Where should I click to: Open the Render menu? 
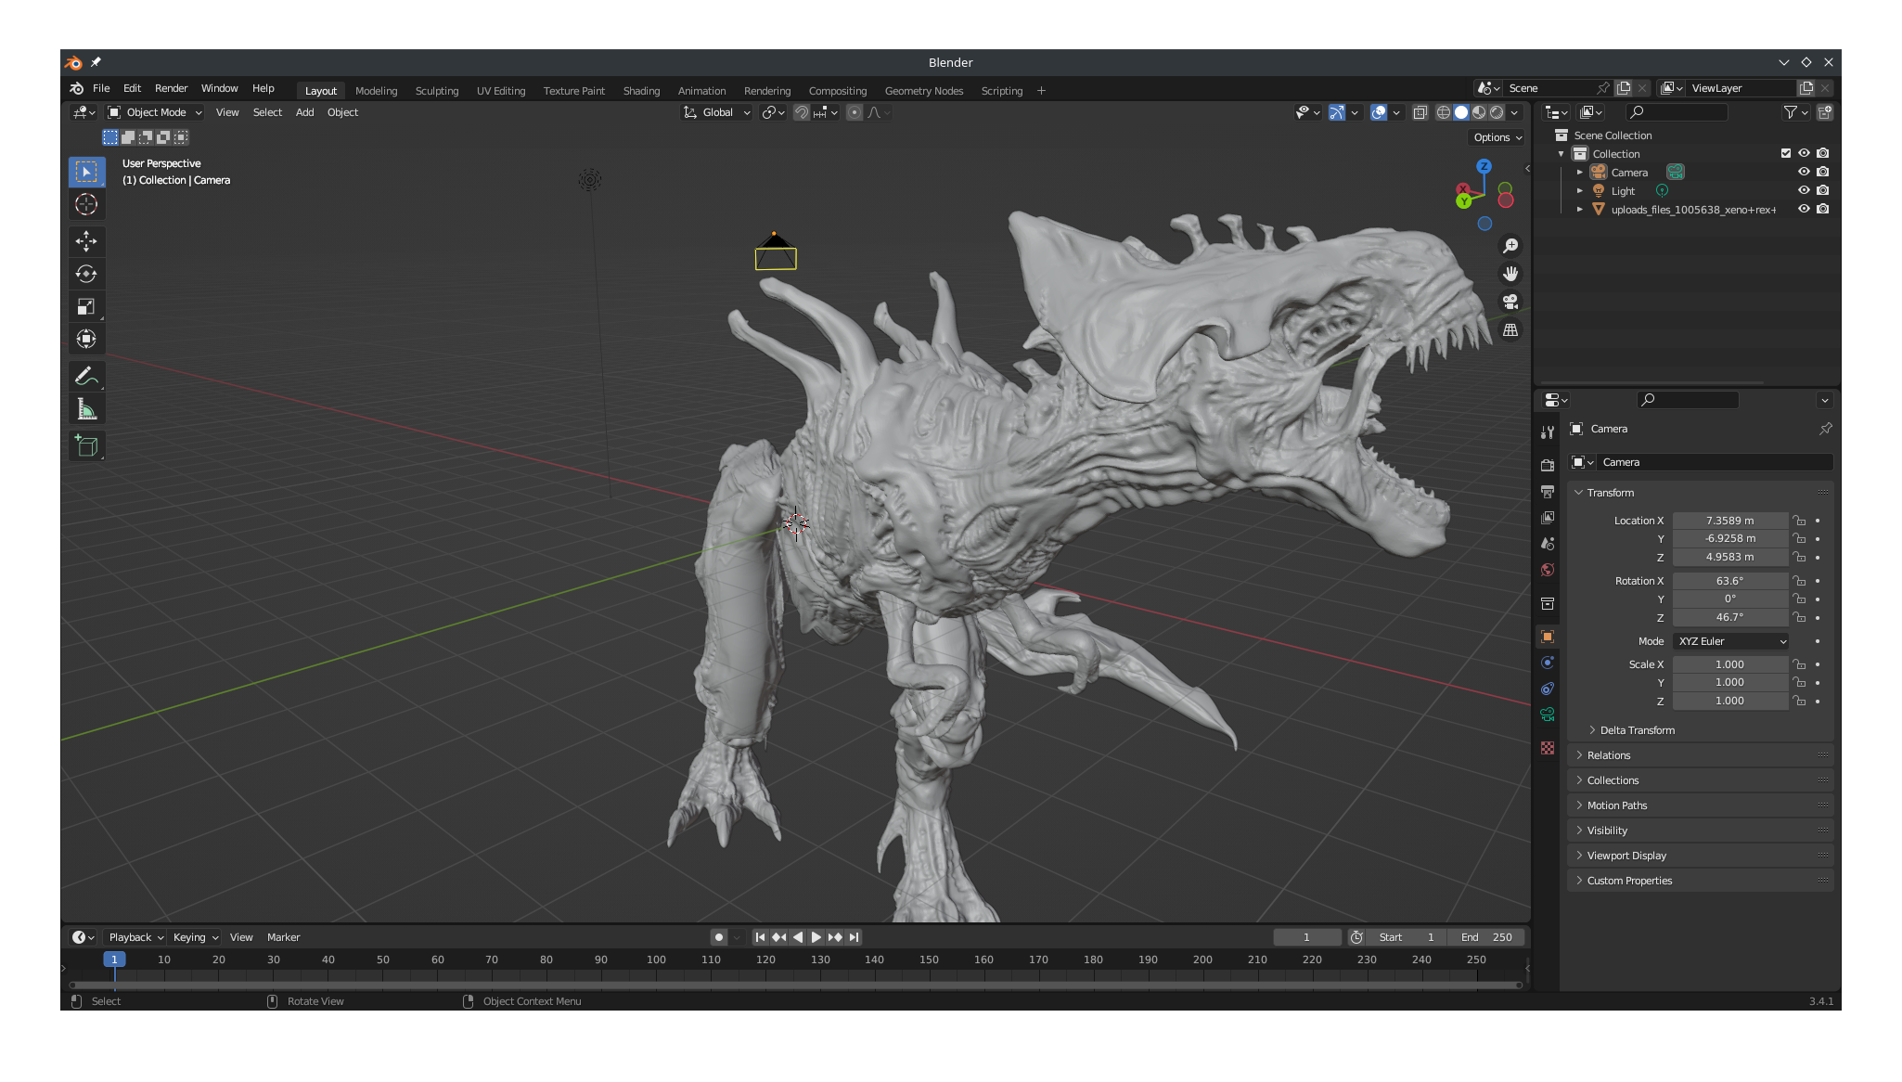[x=171, y=88]
